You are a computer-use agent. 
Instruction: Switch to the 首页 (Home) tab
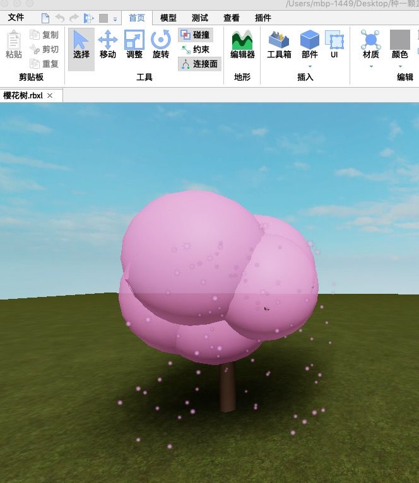(x=136, y=18)
